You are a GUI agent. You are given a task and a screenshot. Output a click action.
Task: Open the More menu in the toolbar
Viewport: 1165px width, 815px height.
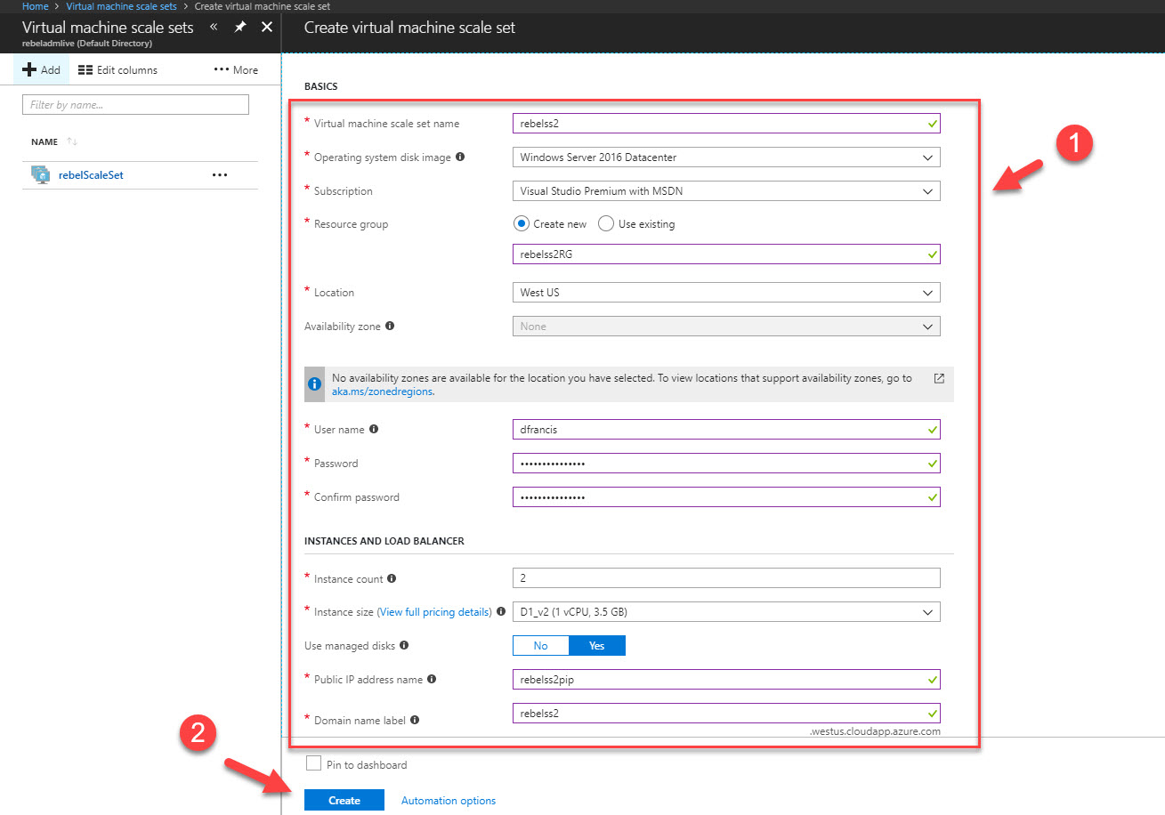pyautogui.click(x=236, y=70)
